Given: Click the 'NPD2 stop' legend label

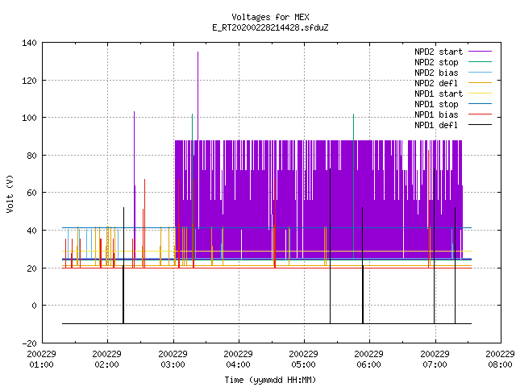Looking at the screenshot, I should click(x=436, y=62).
